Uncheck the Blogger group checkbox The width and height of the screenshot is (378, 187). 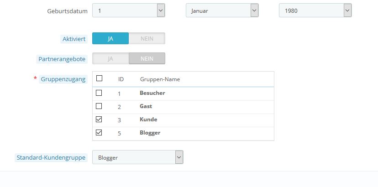click(x=99, y=133)
